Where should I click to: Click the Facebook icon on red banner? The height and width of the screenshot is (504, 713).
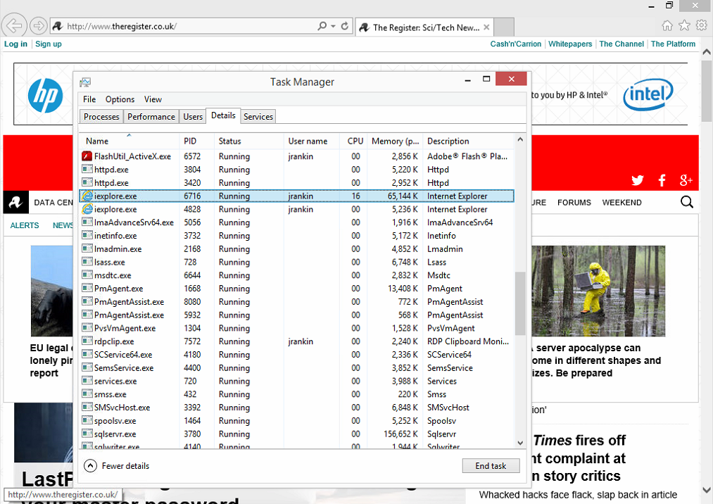click(662, 180)
